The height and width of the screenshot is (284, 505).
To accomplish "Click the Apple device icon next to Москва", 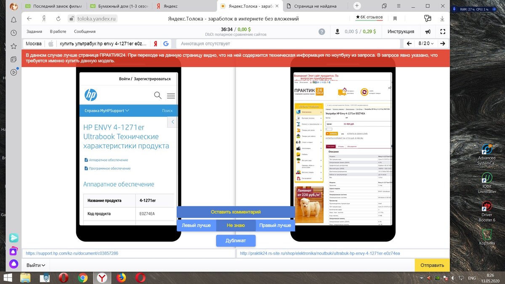I will coord(51,44).
